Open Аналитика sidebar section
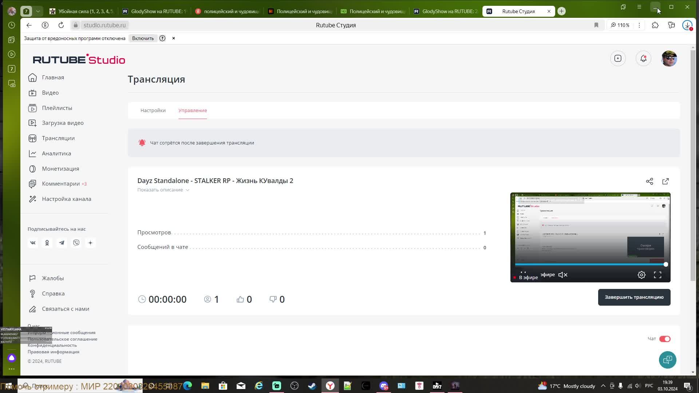Viewport: 699px width, 393px height. point(50,154)
